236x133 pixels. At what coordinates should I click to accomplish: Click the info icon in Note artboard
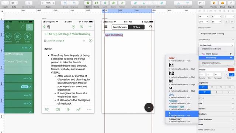click(90, 41)
